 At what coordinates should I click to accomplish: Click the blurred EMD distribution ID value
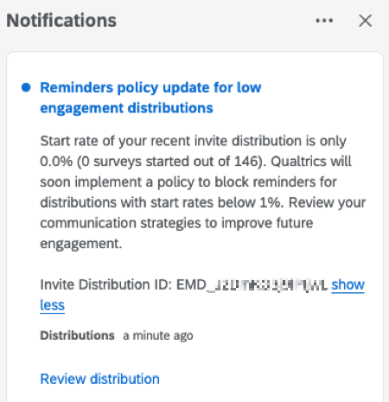(252, 284)
